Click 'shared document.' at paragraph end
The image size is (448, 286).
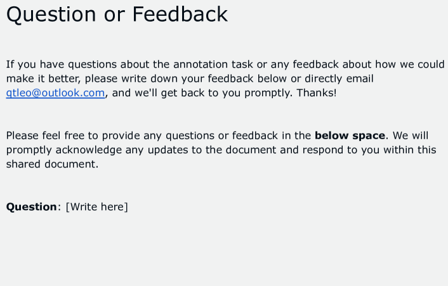click(x=52, y=164)
